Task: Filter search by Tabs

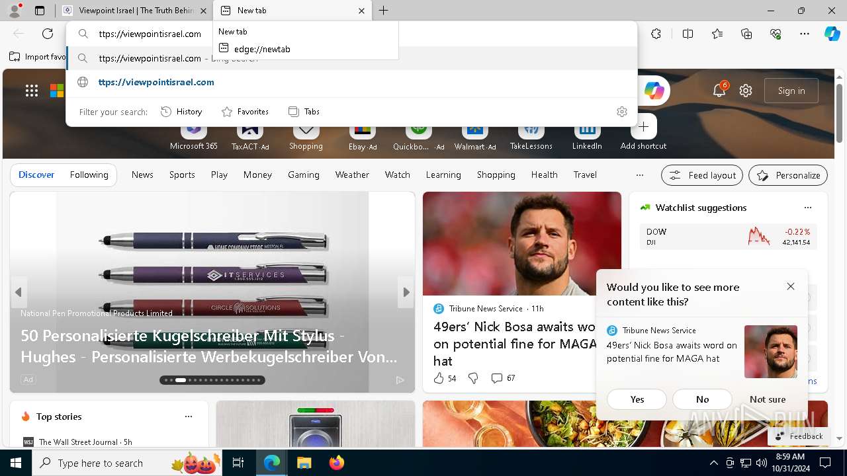Action: pos(304,112)
